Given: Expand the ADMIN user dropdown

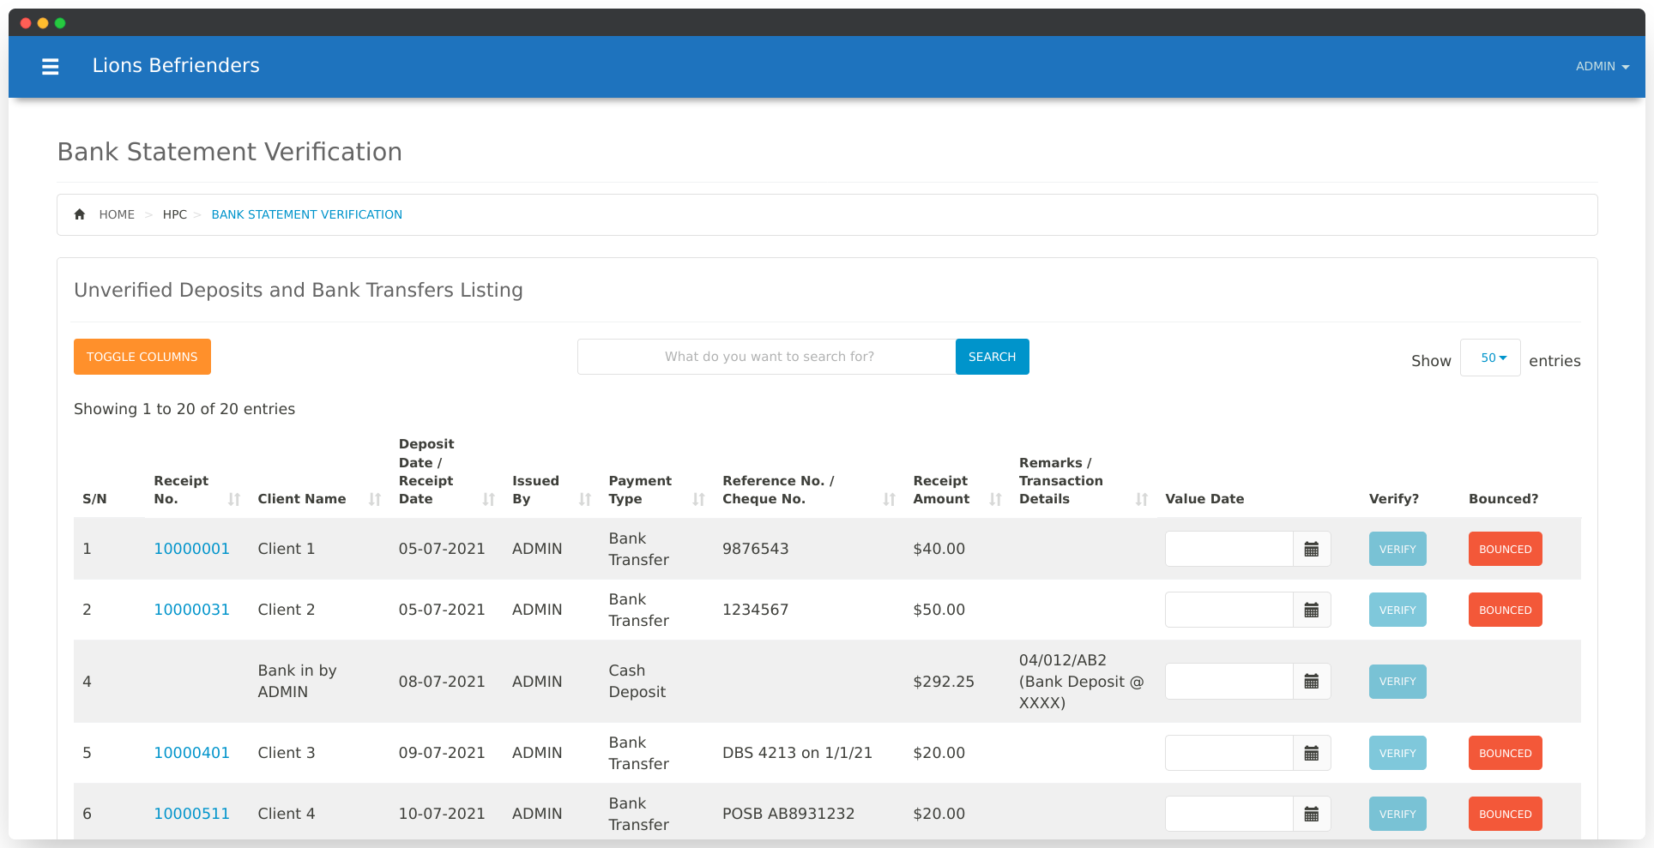Looking at the screenshot, I should (1602, 66).
